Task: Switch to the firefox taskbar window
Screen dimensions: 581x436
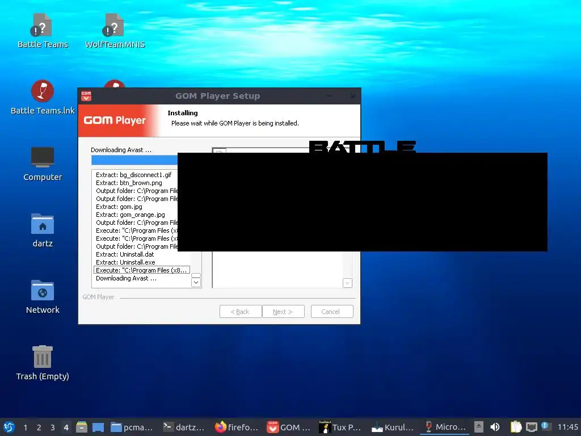Action: click(236, 427)
